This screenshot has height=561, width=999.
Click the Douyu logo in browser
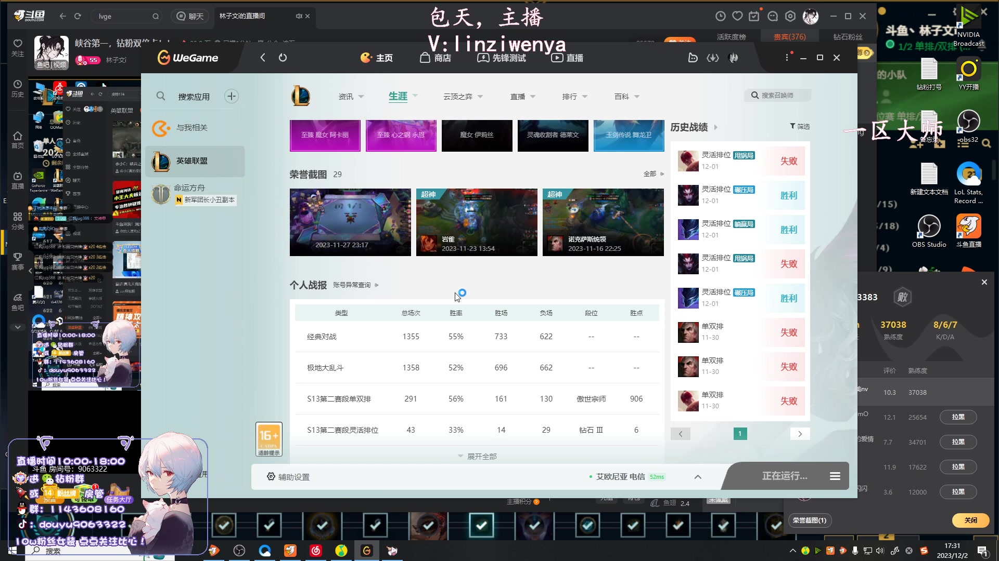(30, 16)
